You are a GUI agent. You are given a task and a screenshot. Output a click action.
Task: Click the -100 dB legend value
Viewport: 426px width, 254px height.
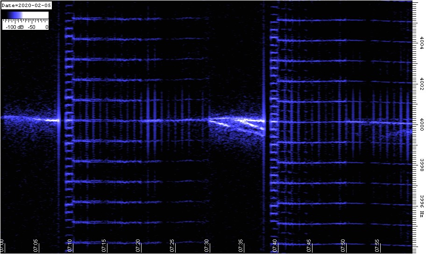click(x=14, y=27)
